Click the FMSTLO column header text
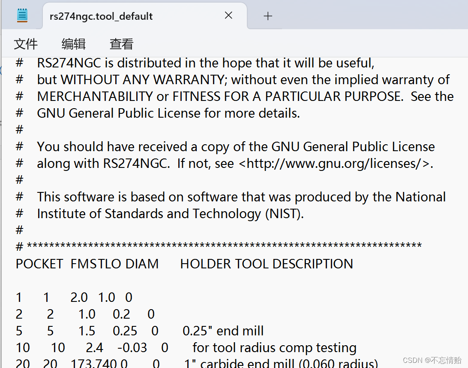 pyautogui.click(x=93, y=264)
